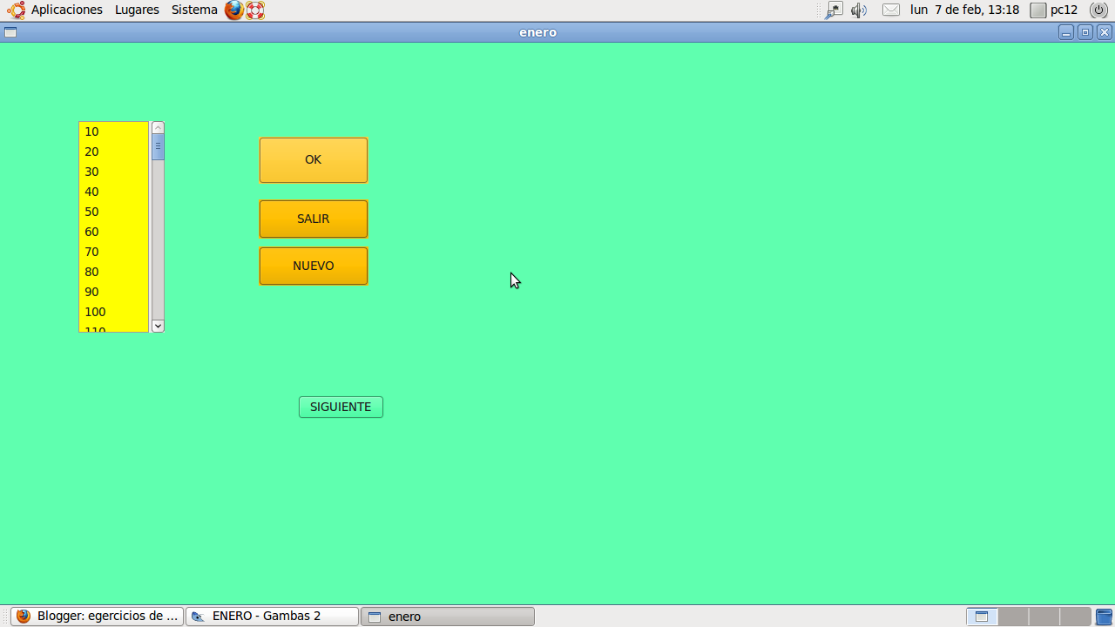Select value 40 in the yellow list
The width and height of the screenshot is (1115, 627).
(x=113, y=192)
